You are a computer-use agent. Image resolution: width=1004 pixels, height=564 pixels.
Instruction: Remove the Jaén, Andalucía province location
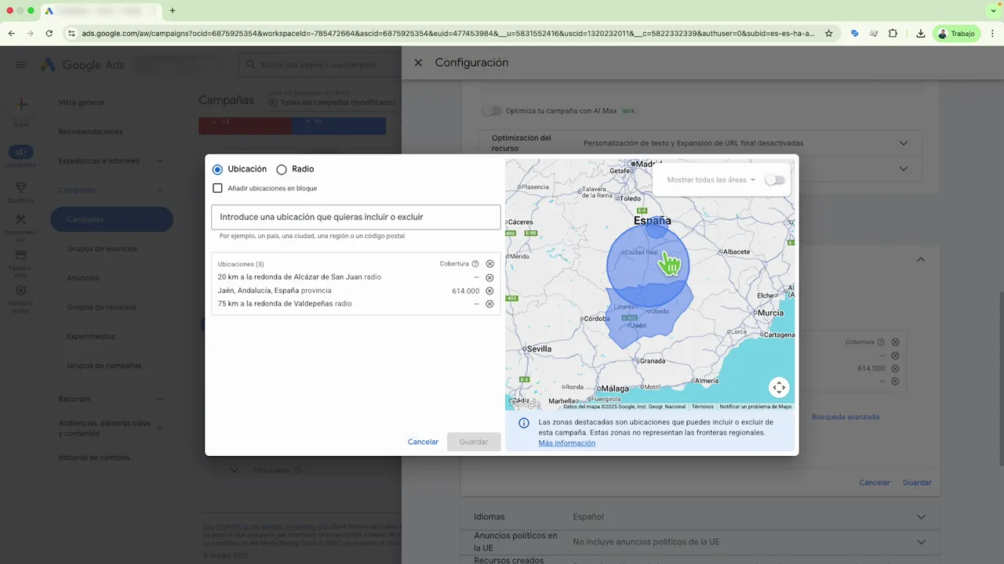tap(489, 290)
